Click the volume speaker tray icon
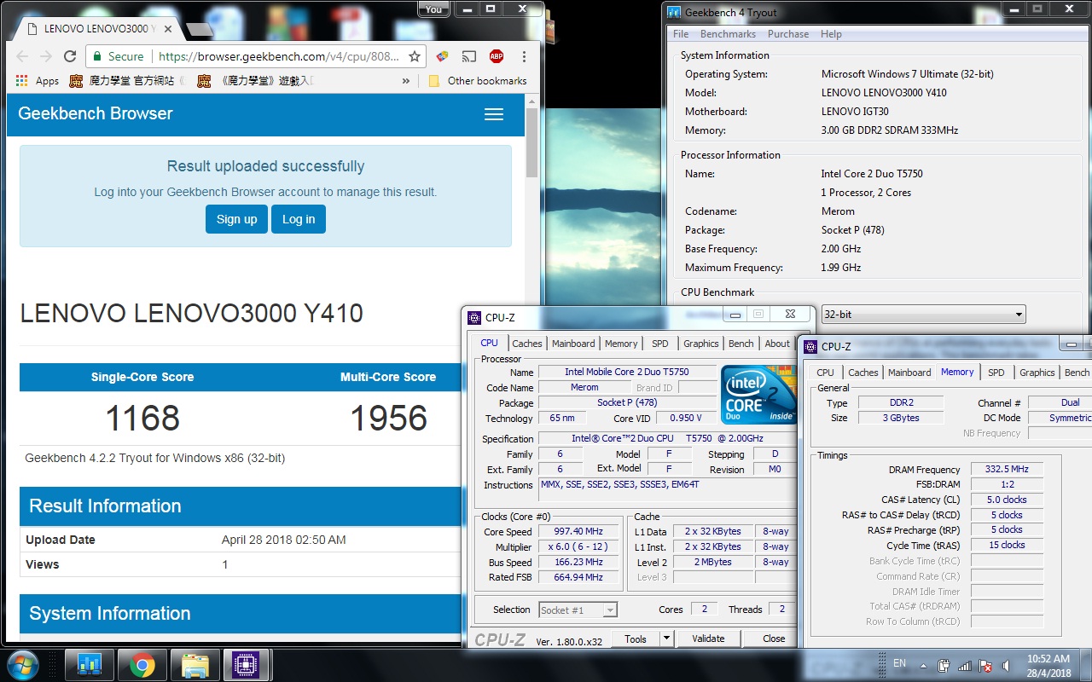 [x=1007, y=665]
